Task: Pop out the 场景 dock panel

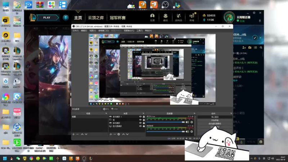Action: [x=106, y=113]
